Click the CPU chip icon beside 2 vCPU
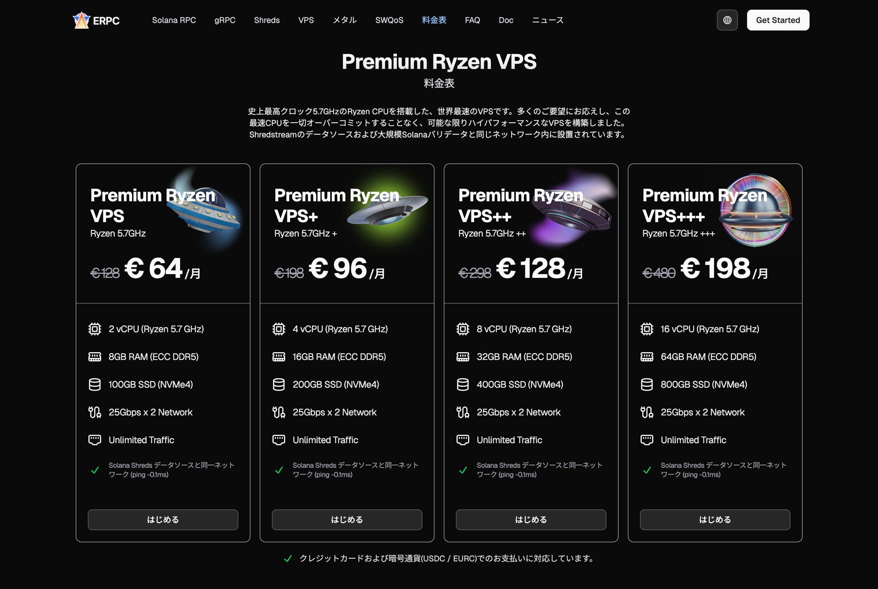878x589 pixels. click(x=95, y=329)
